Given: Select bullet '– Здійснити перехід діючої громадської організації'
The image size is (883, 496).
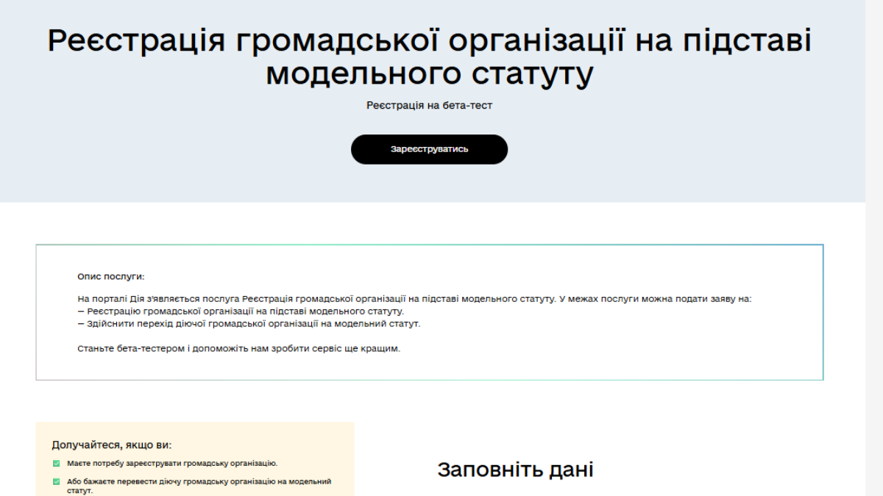Looking at the screenshot, I should tap(249, 323).
